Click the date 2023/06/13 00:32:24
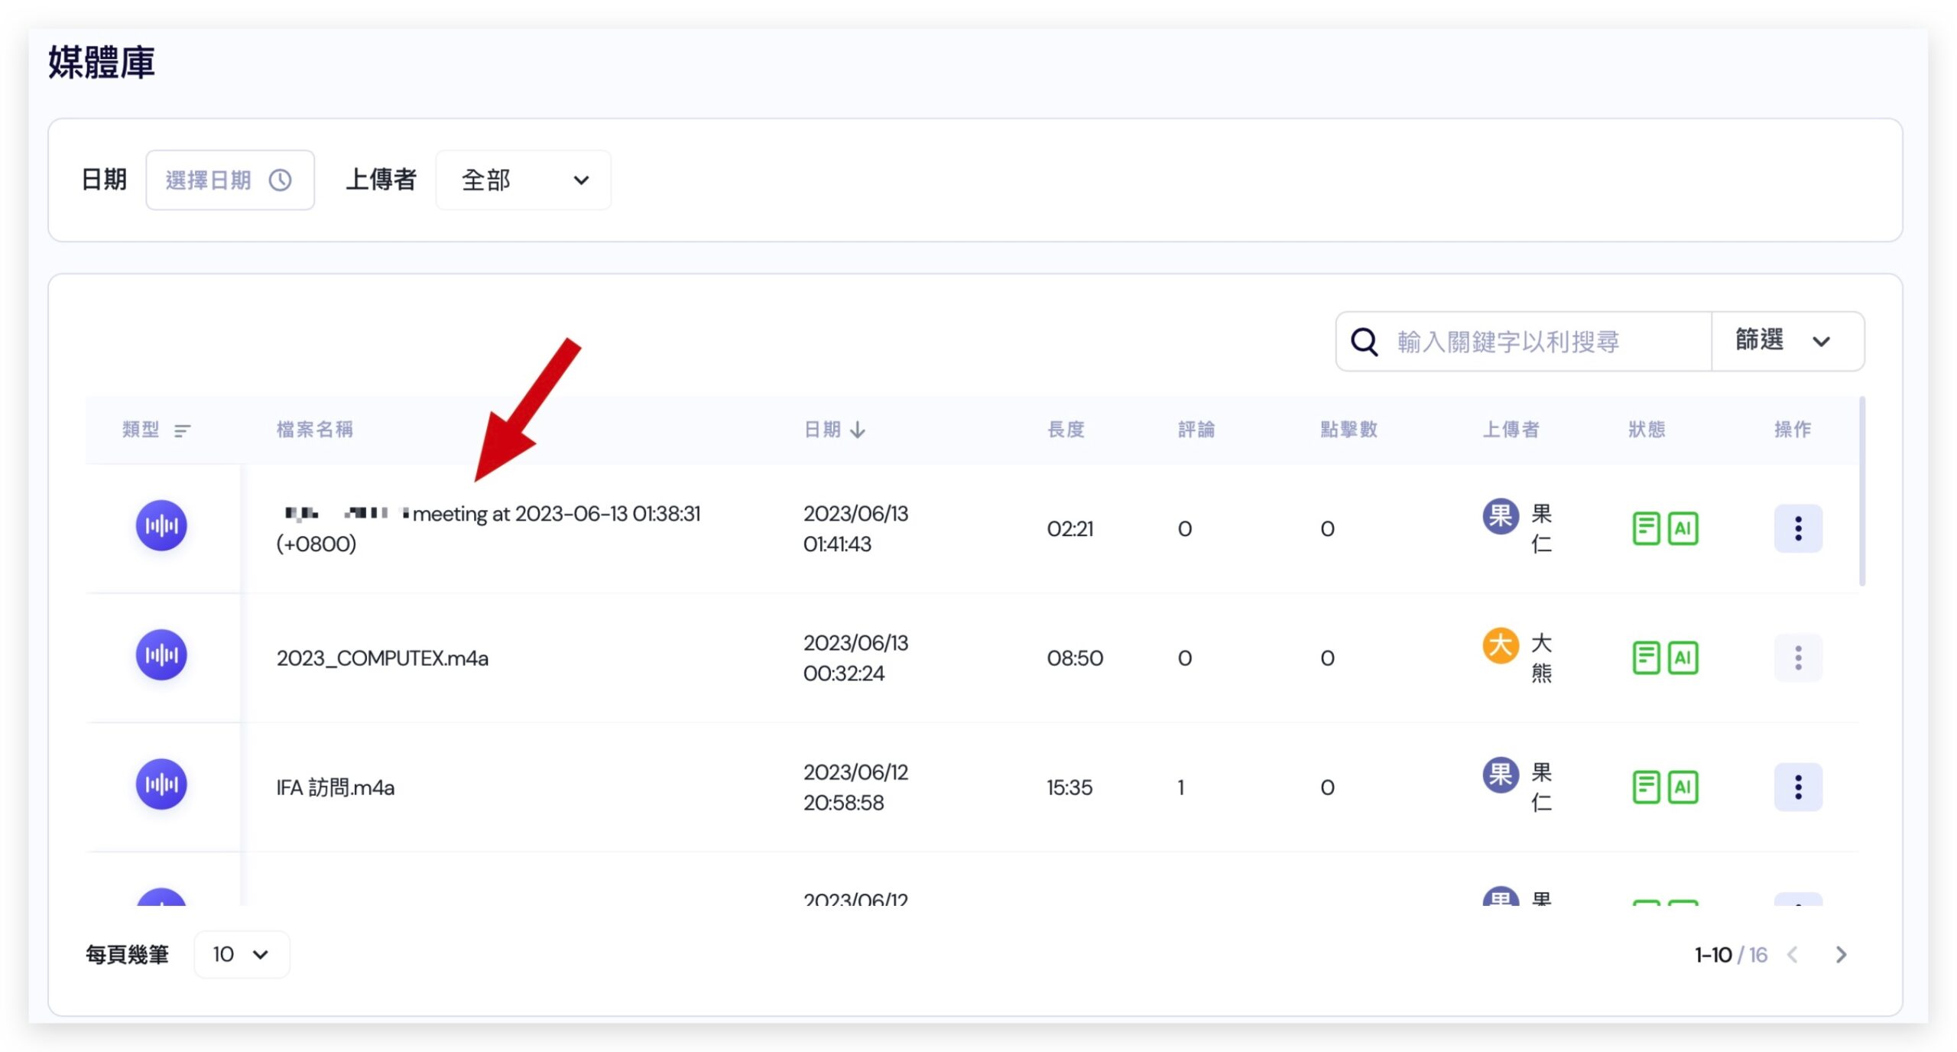Image resolution: width=1957 pixels, height=1052 pixels. [855, 658]
